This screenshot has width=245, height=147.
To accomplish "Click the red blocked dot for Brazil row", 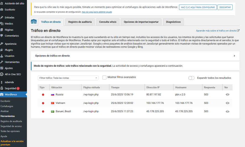I will click(43, 111).
